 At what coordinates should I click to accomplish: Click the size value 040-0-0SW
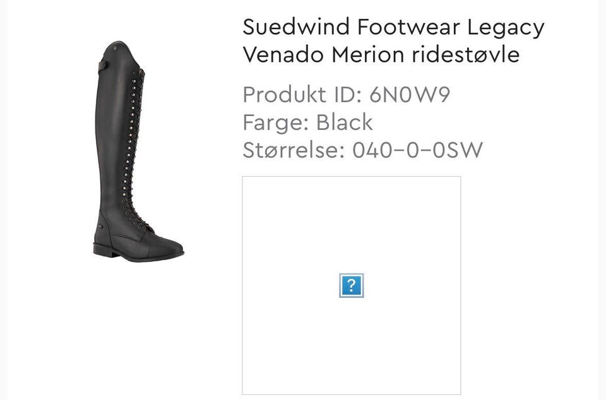pos(417,150)
